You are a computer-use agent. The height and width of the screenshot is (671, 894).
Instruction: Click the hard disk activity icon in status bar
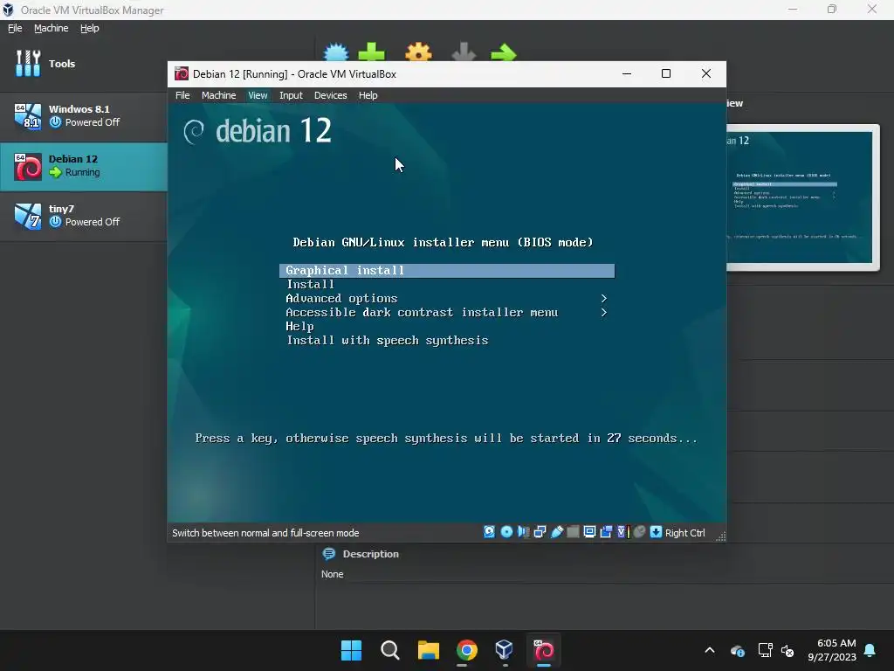[x=489, y=532]
